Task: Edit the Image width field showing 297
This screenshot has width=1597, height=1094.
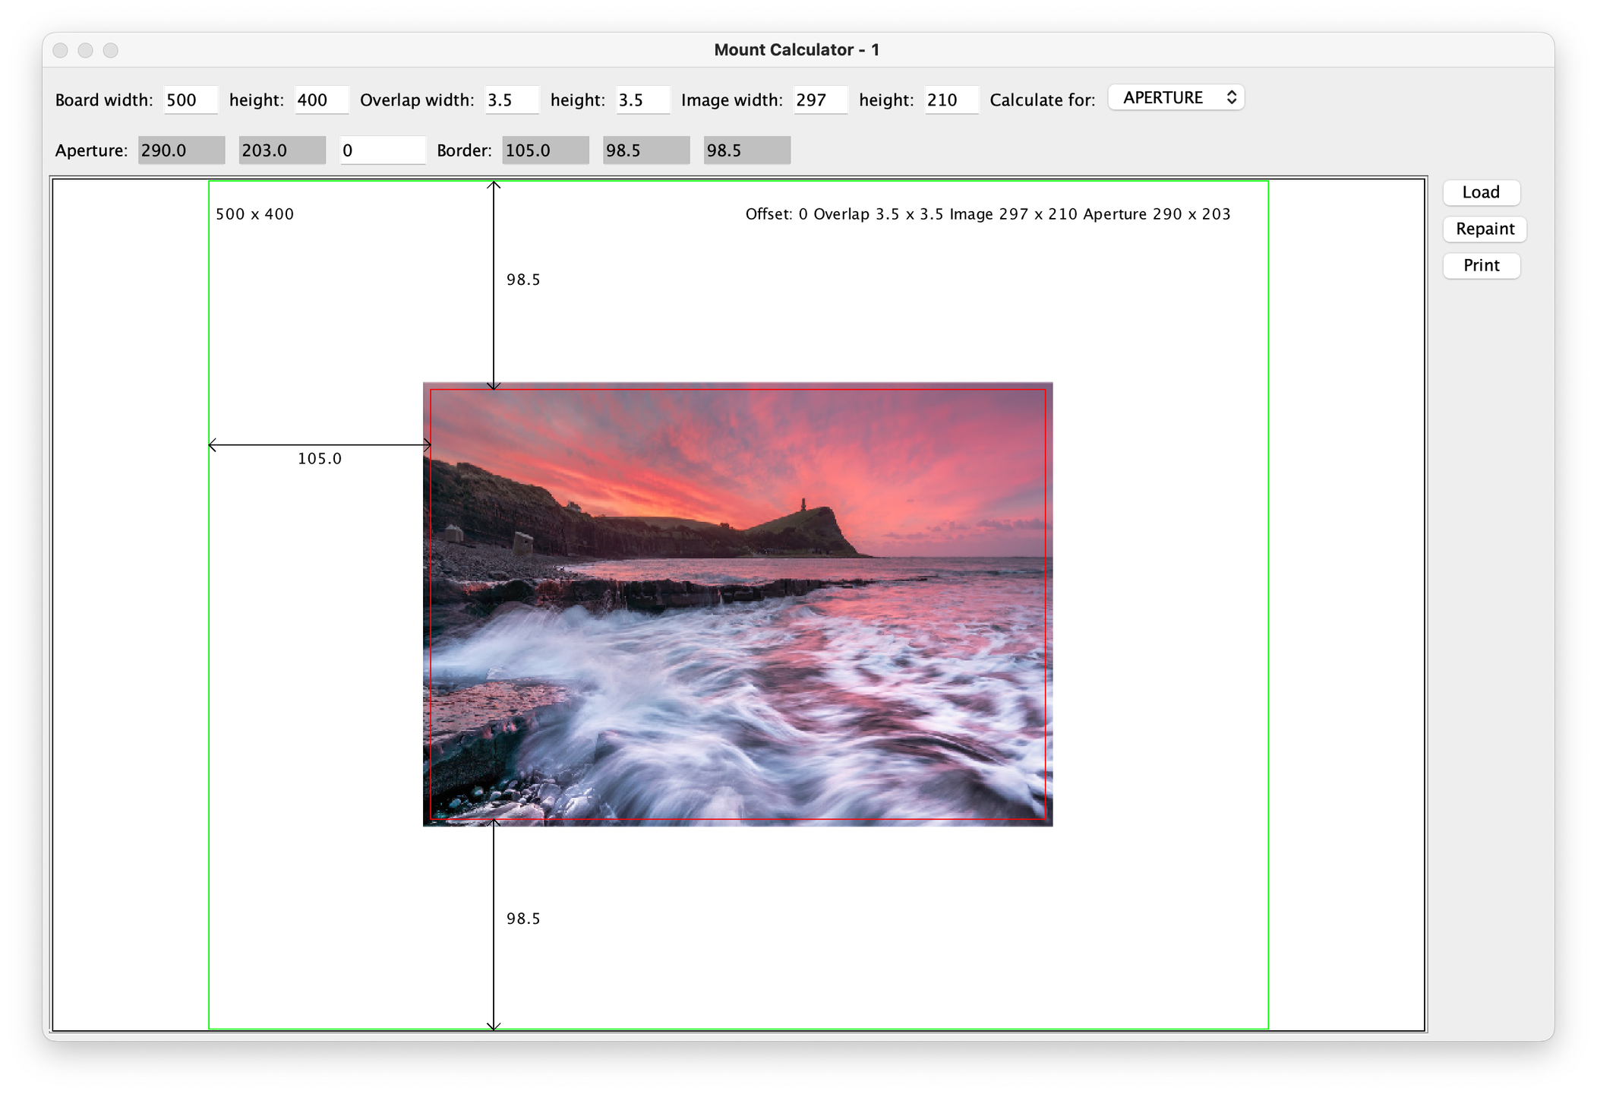Action: click(x=819, y=100)
